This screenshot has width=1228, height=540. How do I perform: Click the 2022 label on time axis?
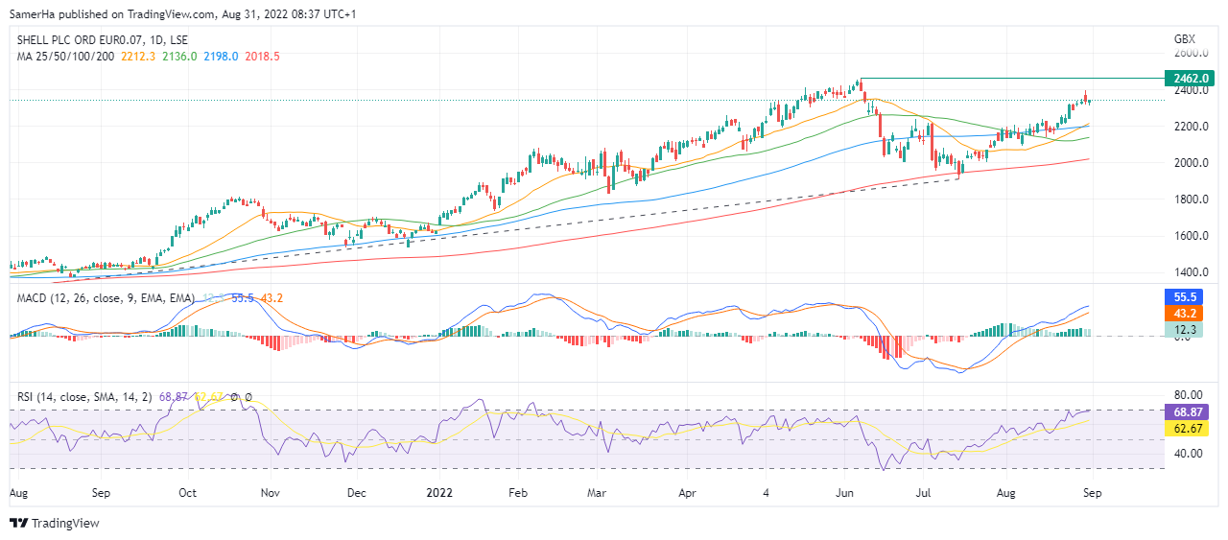(x=439, y=492)
